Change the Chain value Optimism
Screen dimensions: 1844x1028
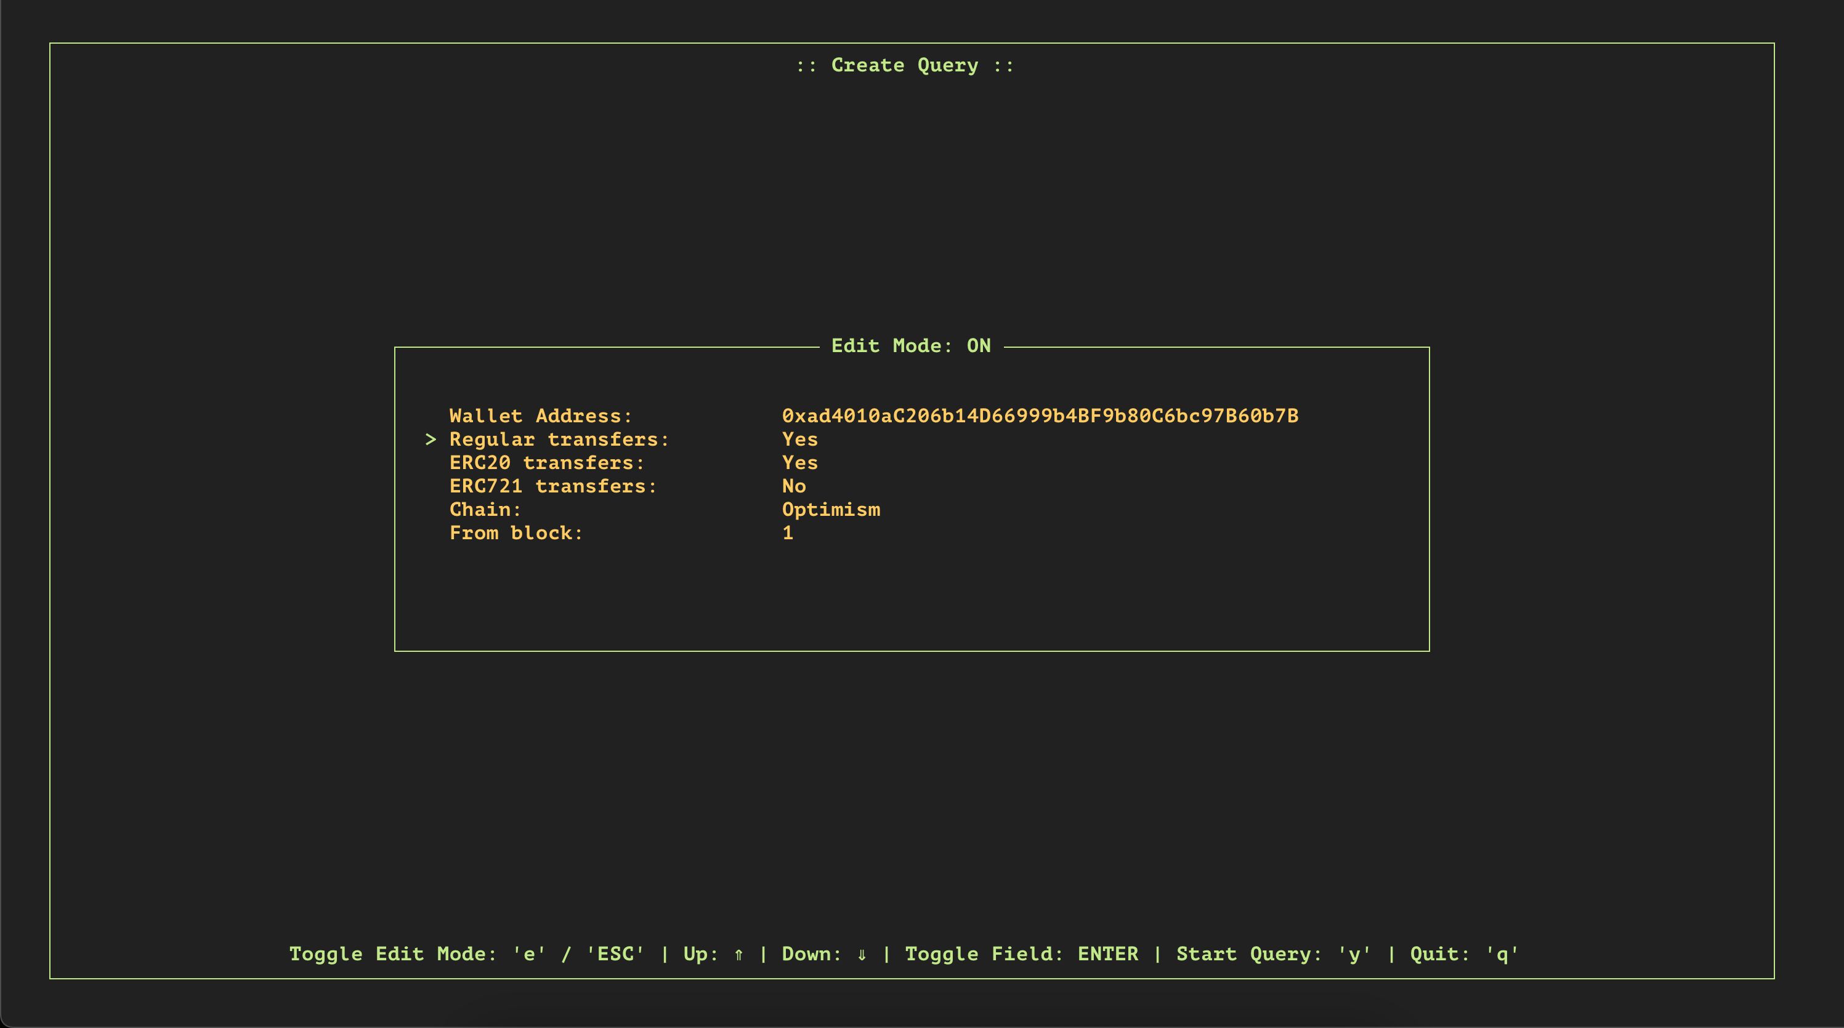coord(831,509)
